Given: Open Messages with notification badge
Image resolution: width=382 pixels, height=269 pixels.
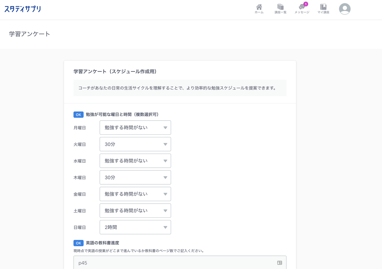Looking at the screenshot, I should pos(302,9).
